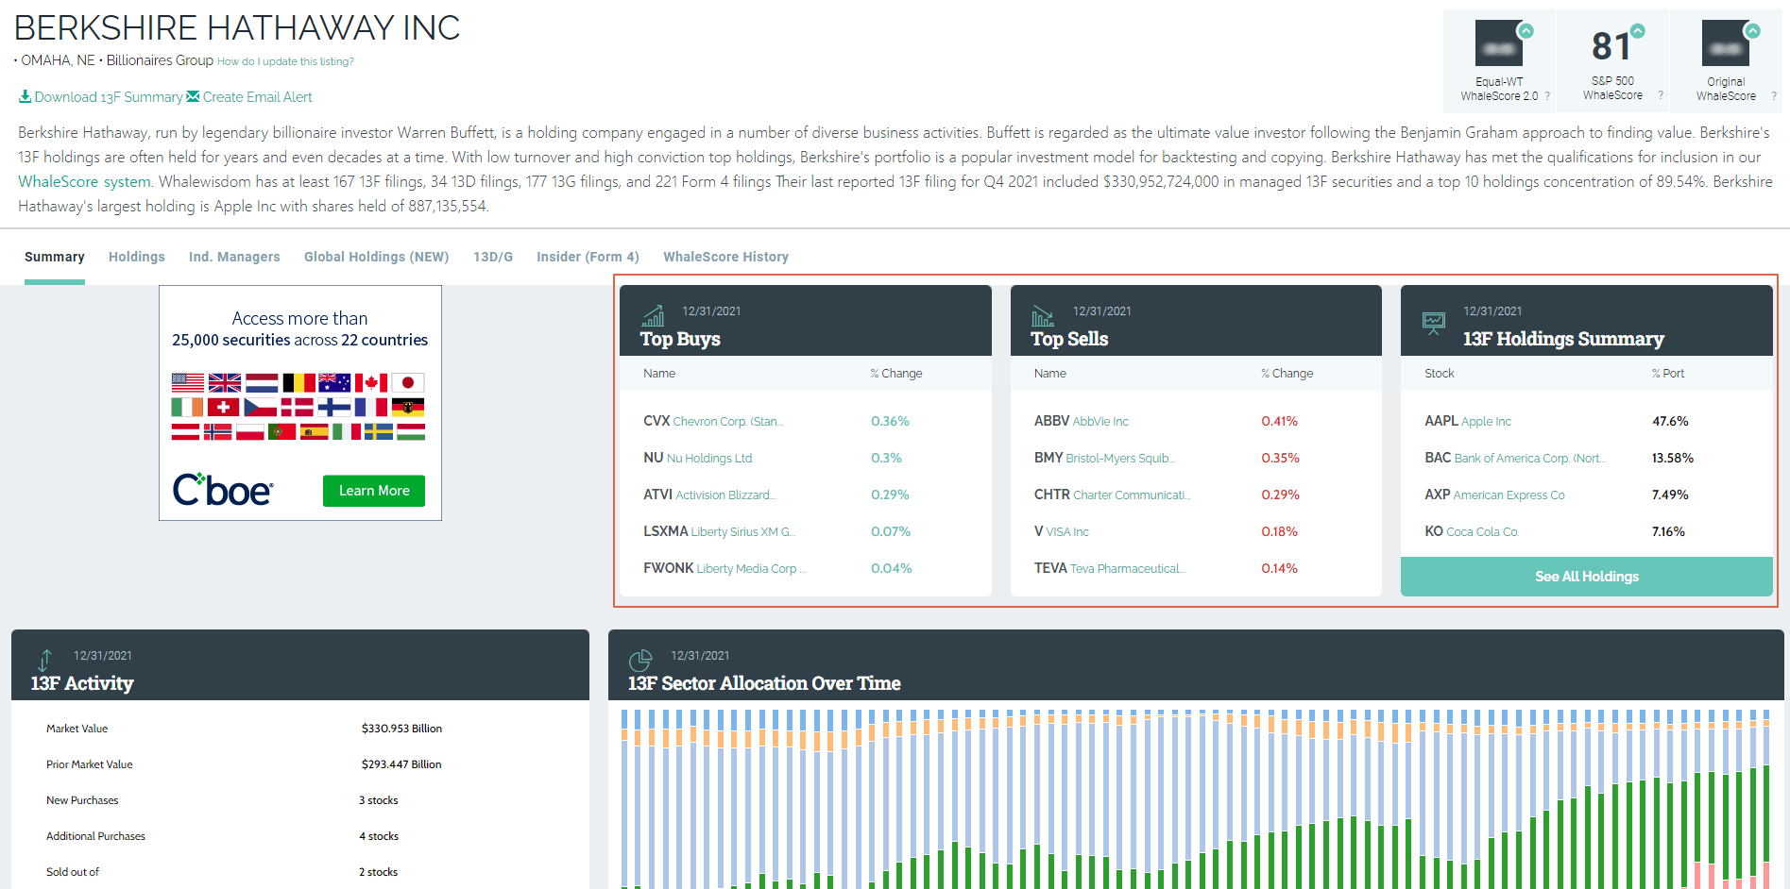Open V VISA Inc link

click(x=1062, y=531)
